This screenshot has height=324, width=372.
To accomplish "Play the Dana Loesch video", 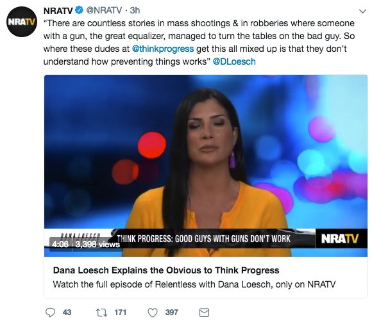I will pos(206,166).
